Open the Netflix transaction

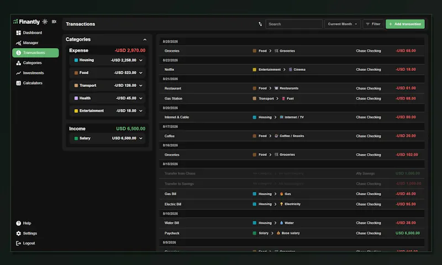coord(292,69)
